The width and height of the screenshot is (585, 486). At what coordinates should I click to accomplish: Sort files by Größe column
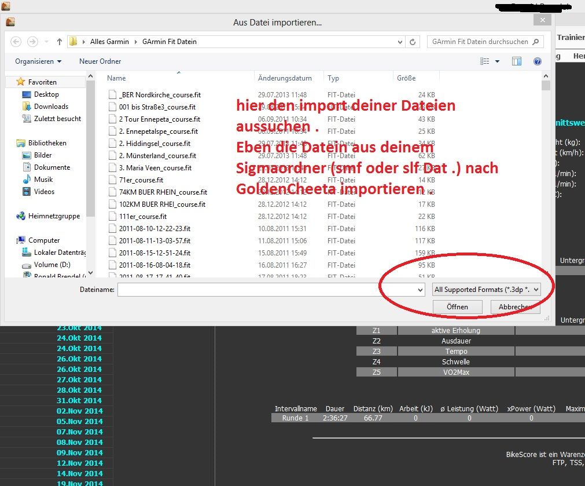point(406,78)
